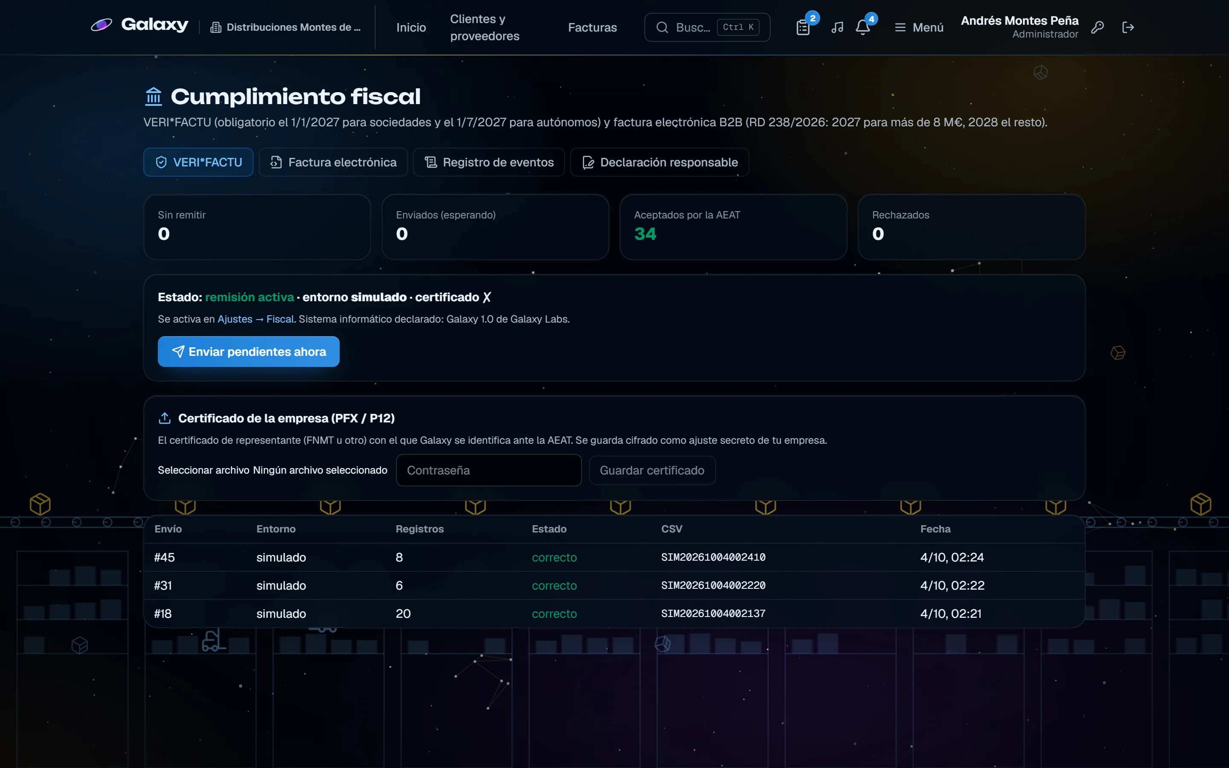Open Facturas section

[592, 27]
